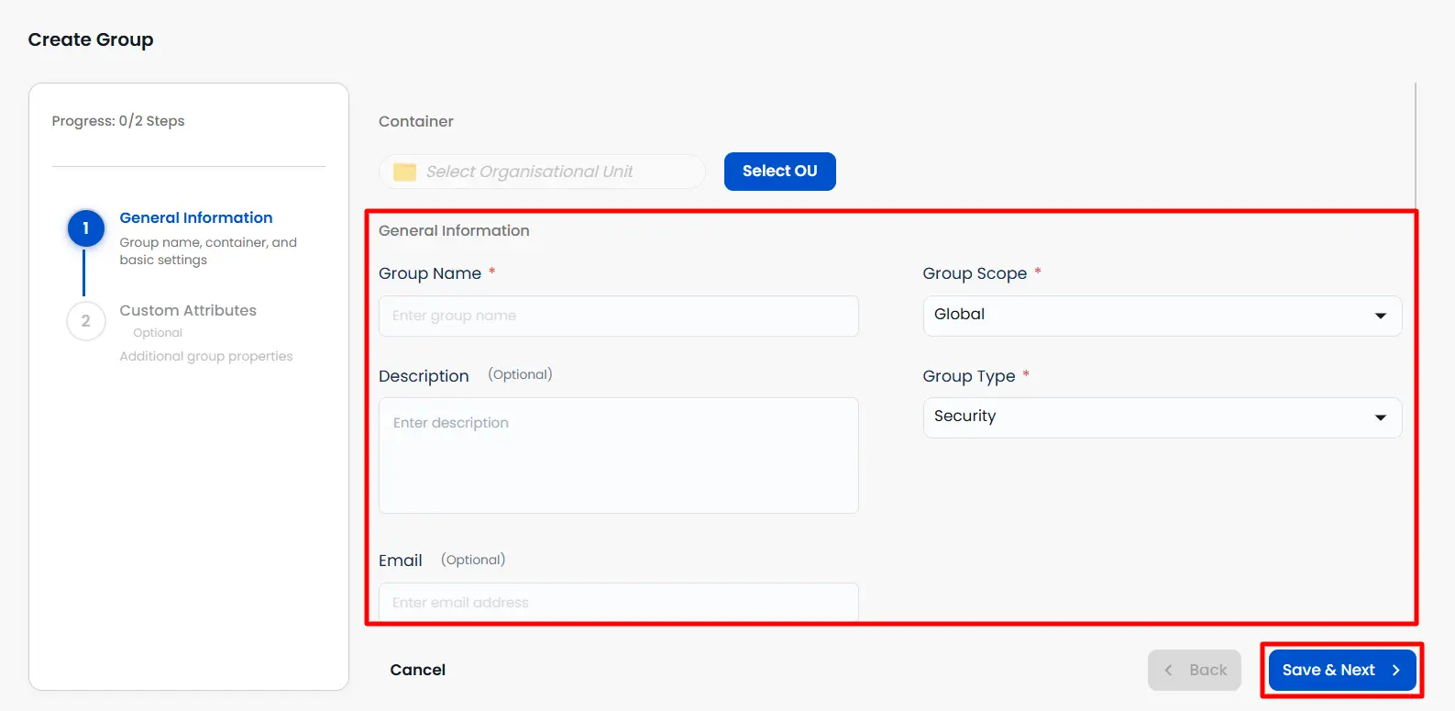Click the Optional tag under Custom Attributes
The image size is (1455, 711).
click(158, 333)
